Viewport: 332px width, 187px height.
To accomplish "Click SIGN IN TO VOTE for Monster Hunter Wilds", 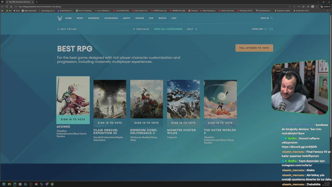I will 183,123.
